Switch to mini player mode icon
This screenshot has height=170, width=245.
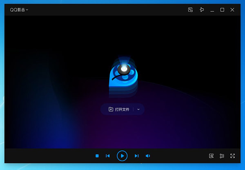point(190,10)
